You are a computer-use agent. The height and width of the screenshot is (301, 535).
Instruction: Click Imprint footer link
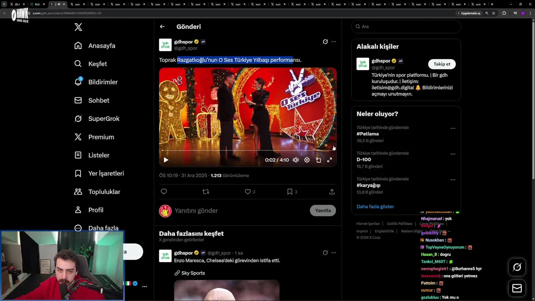pyautogui.click(x=362, y=231)
